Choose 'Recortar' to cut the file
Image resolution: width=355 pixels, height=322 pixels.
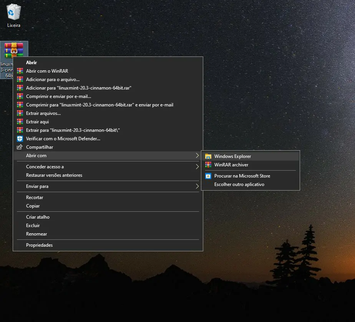(108, 198)
